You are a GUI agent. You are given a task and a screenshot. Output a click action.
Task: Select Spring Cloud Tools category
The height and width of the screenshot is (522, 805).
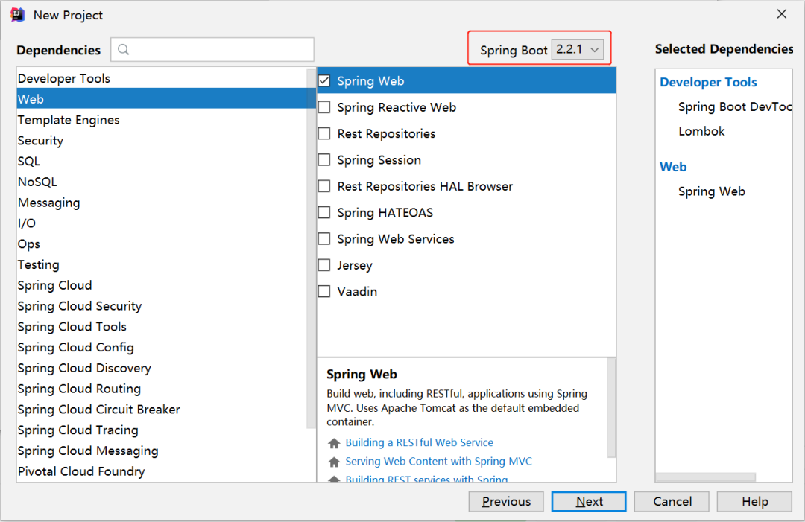click(x=162, y=327)
